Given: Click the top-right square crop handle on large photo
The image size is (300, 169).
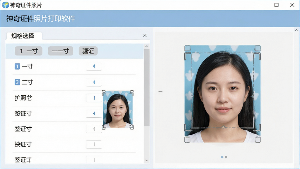Looking at the screenshot, I should (258, 48).
